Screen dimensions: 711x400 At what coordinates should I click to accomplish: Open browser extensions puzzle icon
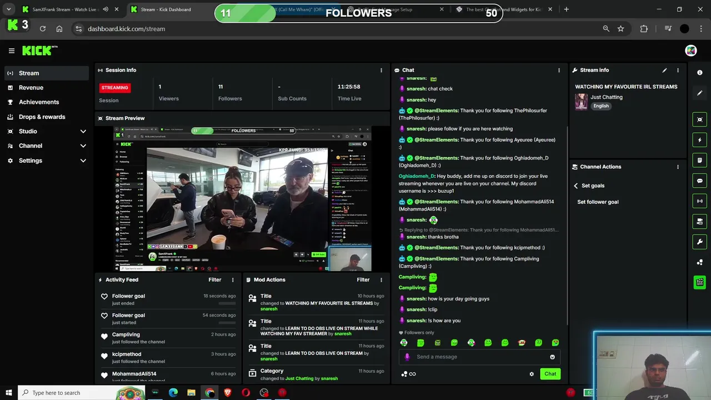tap(644, 29)
